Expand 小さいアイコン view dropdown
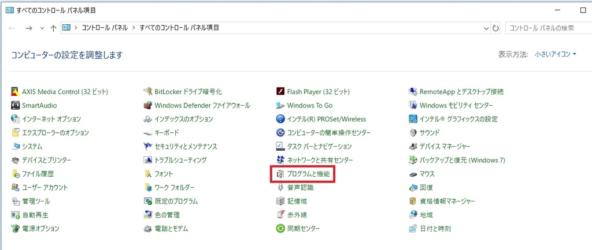This screenshot has height=250, width=592. pyautogui.click(x=556, y=54)
